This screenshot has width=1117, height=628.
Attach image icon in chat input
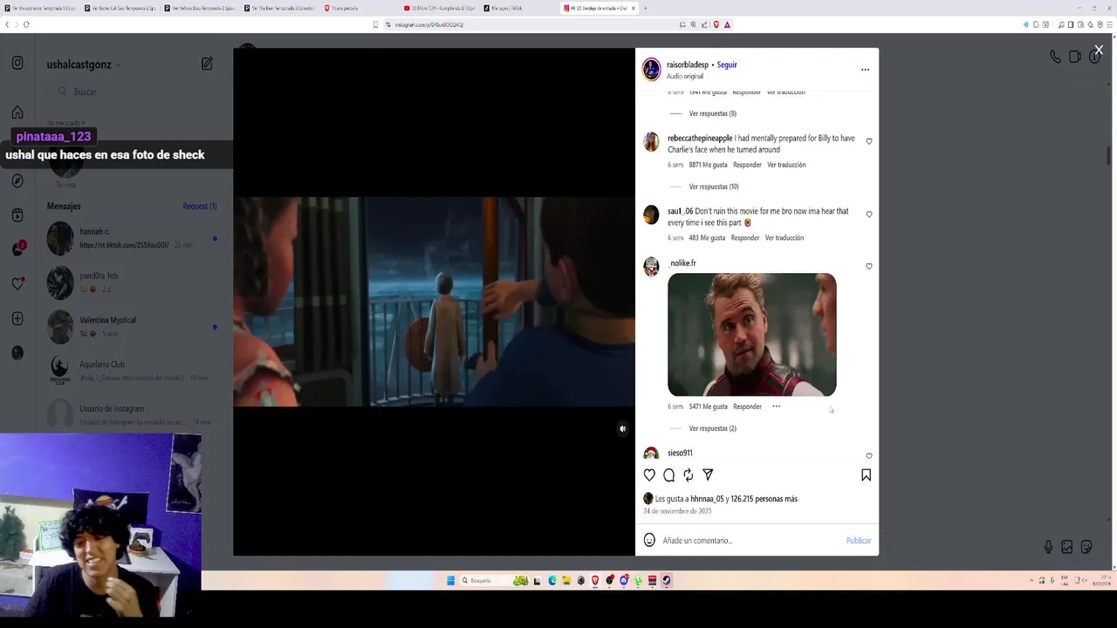(x=1066, y=547)
